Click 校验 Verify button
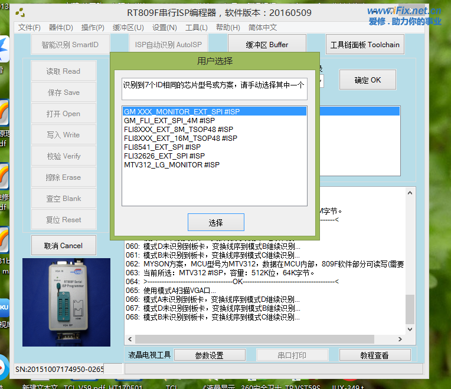Screen dimensions: 451x389 (64, 156)
